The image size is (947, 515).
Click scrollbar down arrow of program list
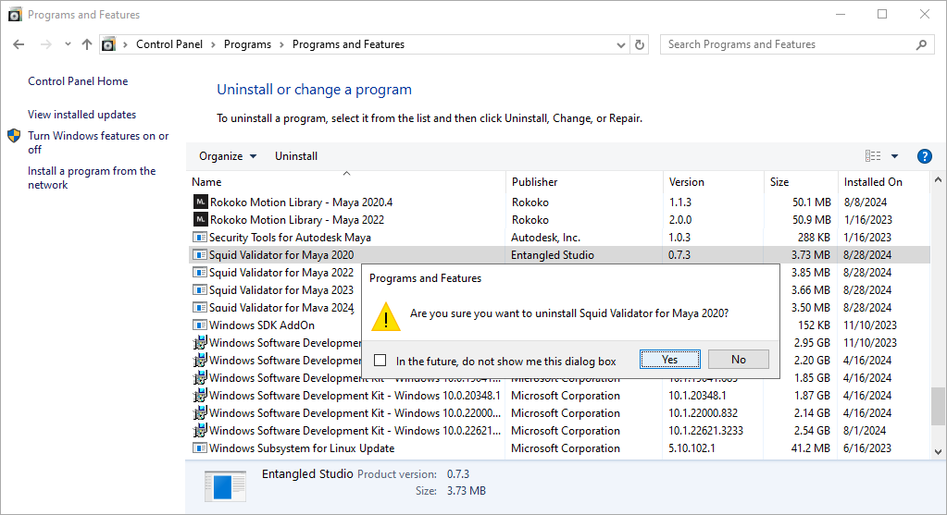938,451
